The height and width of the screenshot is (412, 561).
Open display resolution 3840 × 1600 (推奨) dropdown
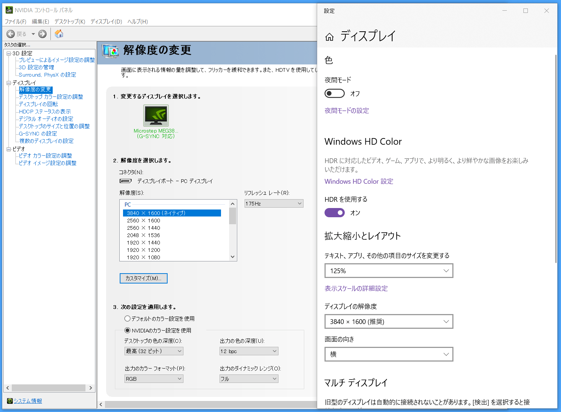389,322
